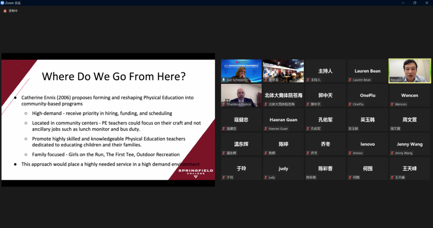This screenshot has width=433, height=228.
Task: Click Thaddeus France's muted microphone icon
Action: pos(224,104)
